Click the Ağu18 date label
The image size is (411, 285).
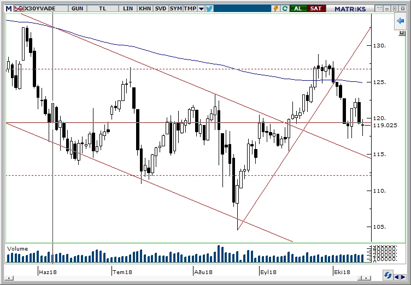[203, 272]
